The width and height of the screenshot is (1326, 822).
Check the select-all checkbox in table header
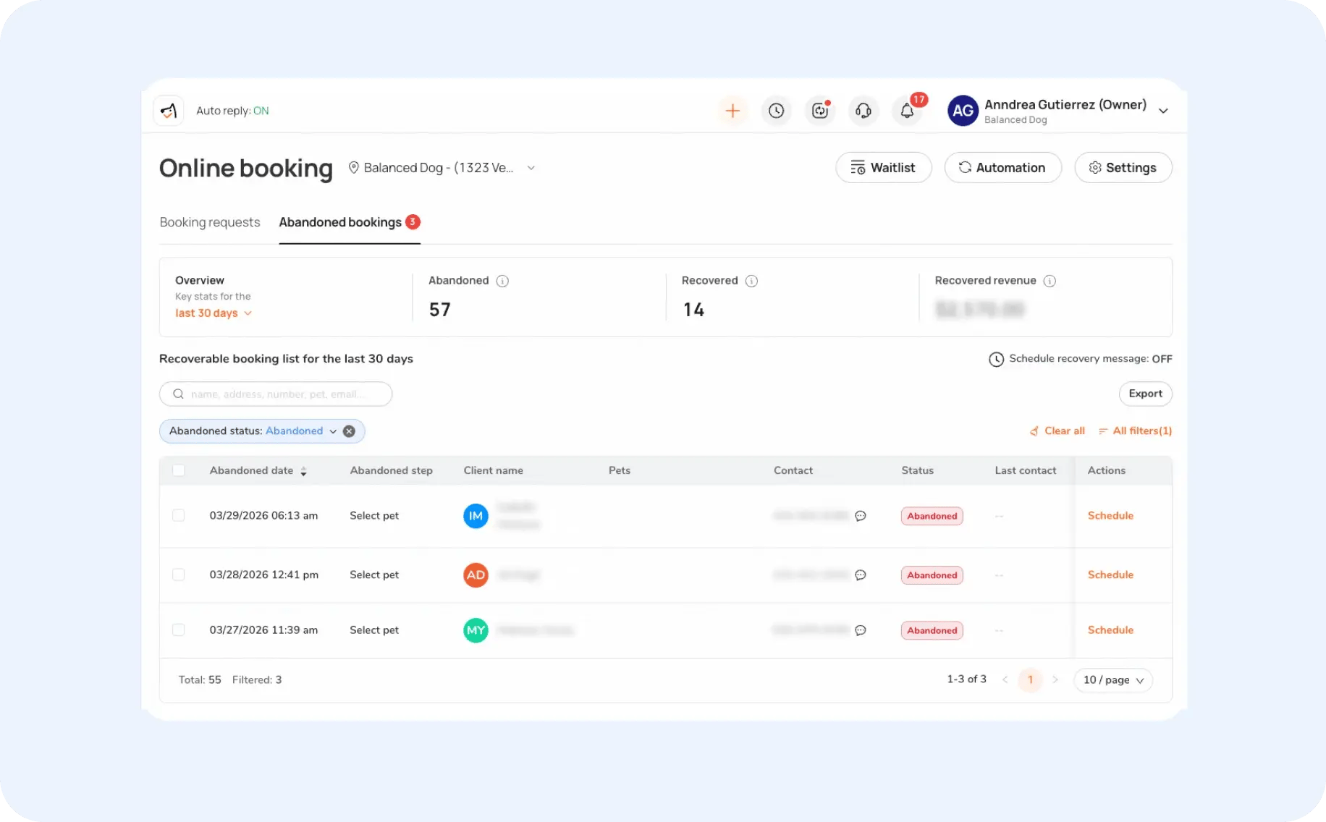coord(179,470)
